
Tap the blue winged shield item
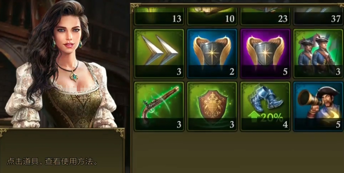click(x=212, y=53)
